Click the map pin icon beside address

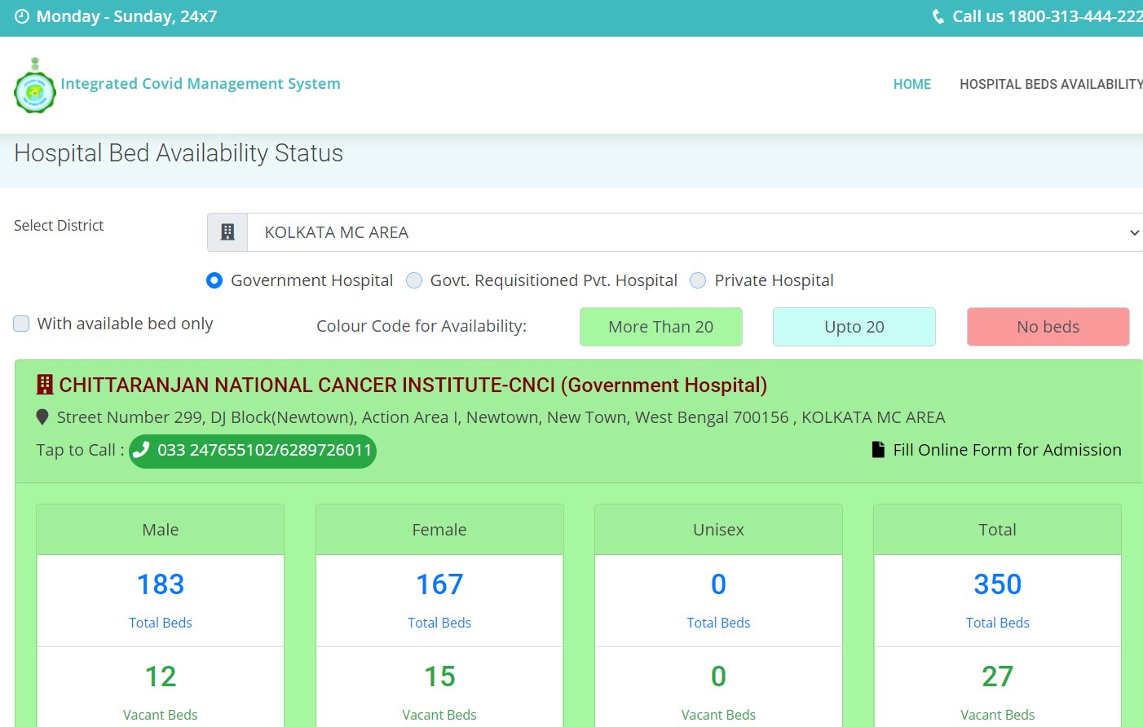coord(42,417)
